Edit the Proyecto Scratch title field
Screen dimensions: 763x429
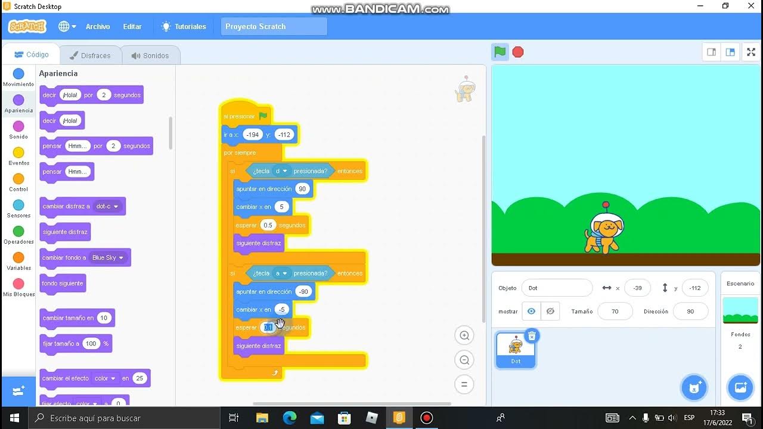274,26
